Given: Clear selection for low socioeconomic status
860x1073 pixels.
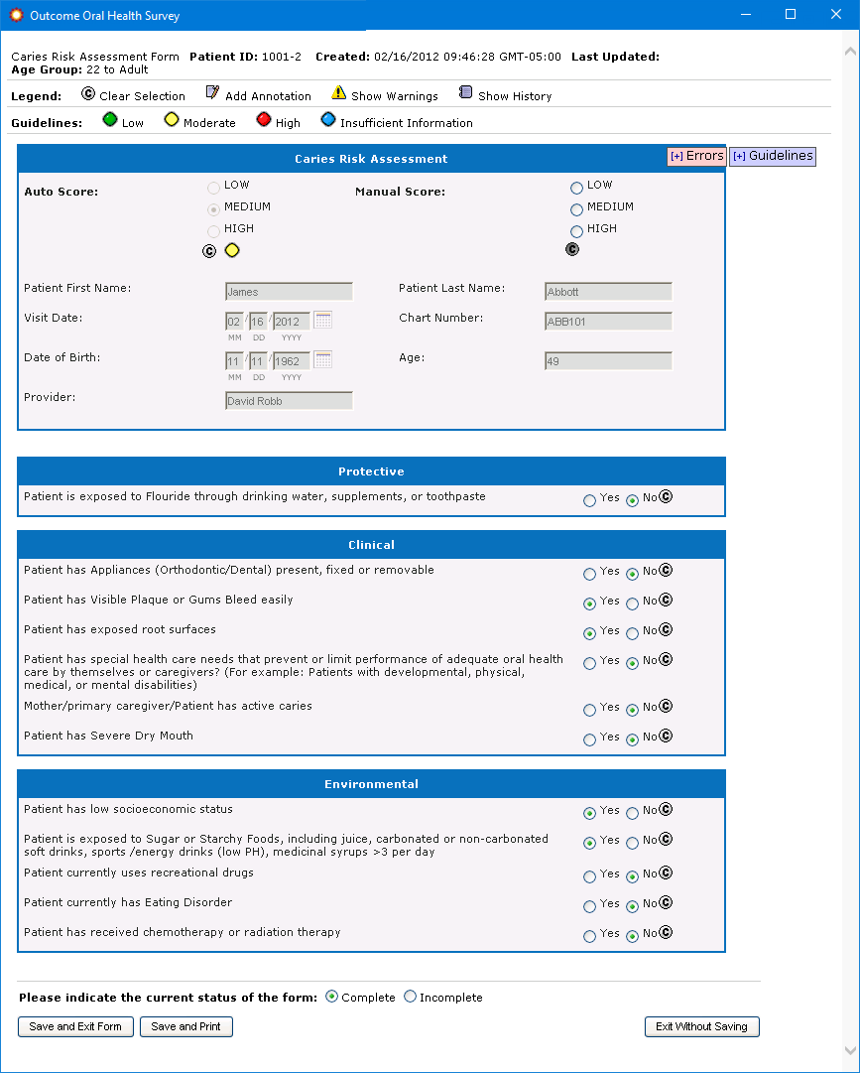Looking at the screenshot, I should 666,810.
